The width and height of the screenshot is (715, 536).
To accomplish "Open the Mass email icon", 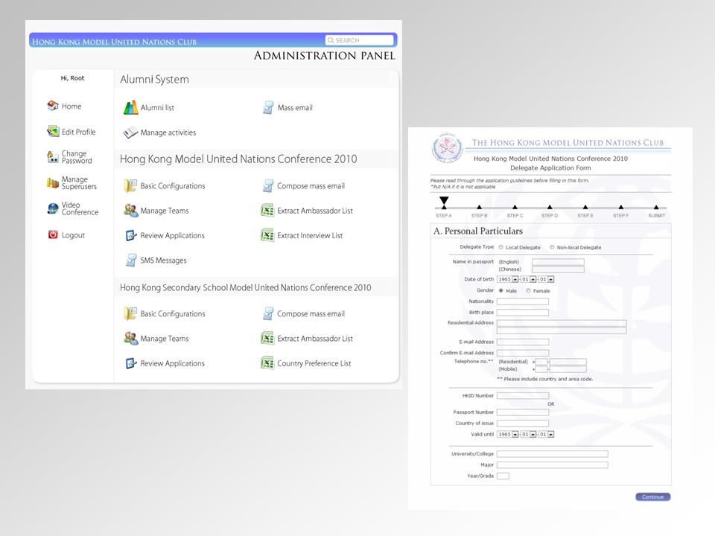I will [268, 108].
